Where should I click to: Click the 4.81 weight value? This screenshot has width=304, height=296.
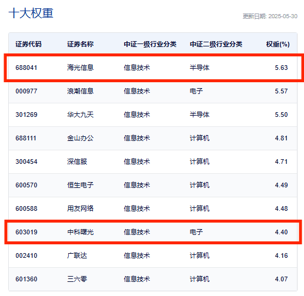pyautogui.click(x=281, y=138)
